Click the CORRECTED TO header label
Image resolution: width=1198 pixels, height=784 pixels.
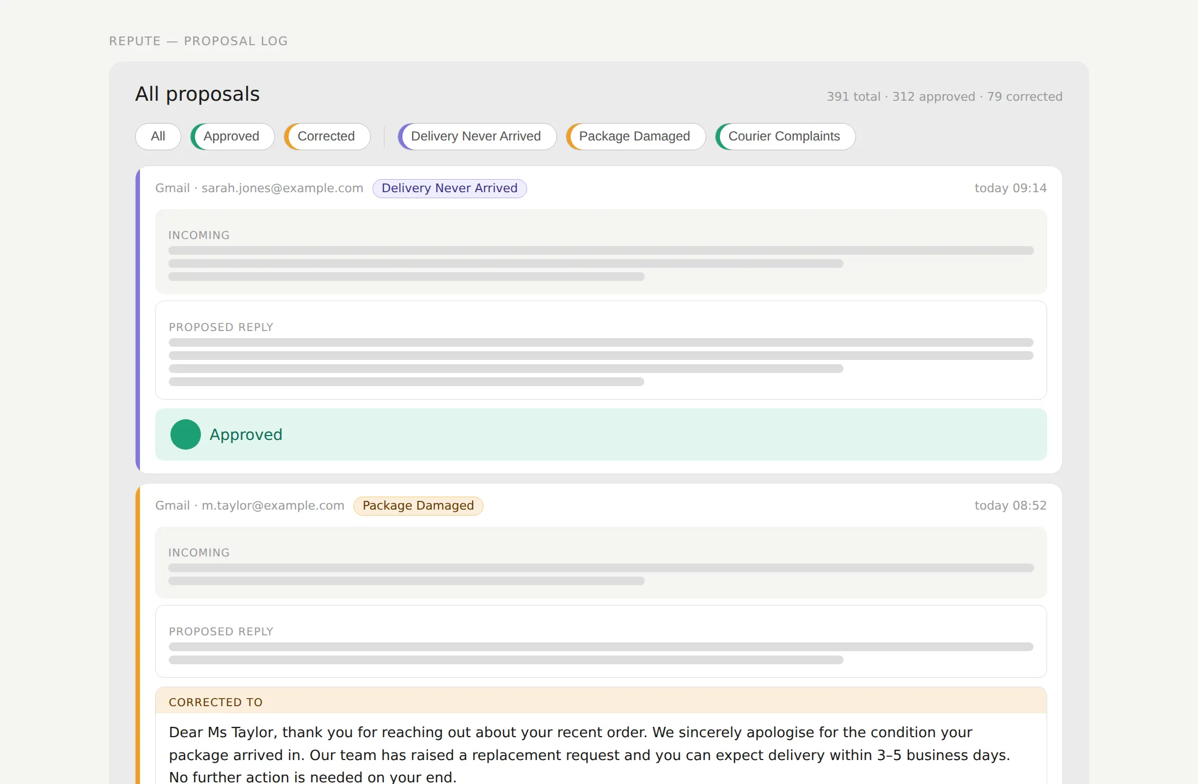[x=216, y=702]
